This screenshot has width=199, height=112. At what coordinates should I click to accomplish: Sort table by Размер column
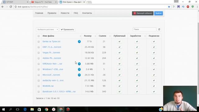[89, 36]
